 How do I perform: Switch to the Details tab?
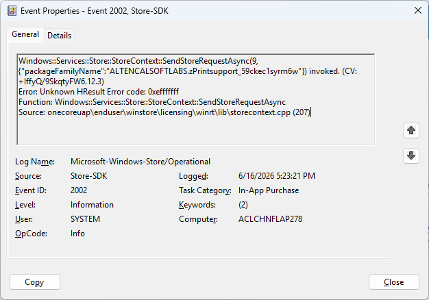59,36
